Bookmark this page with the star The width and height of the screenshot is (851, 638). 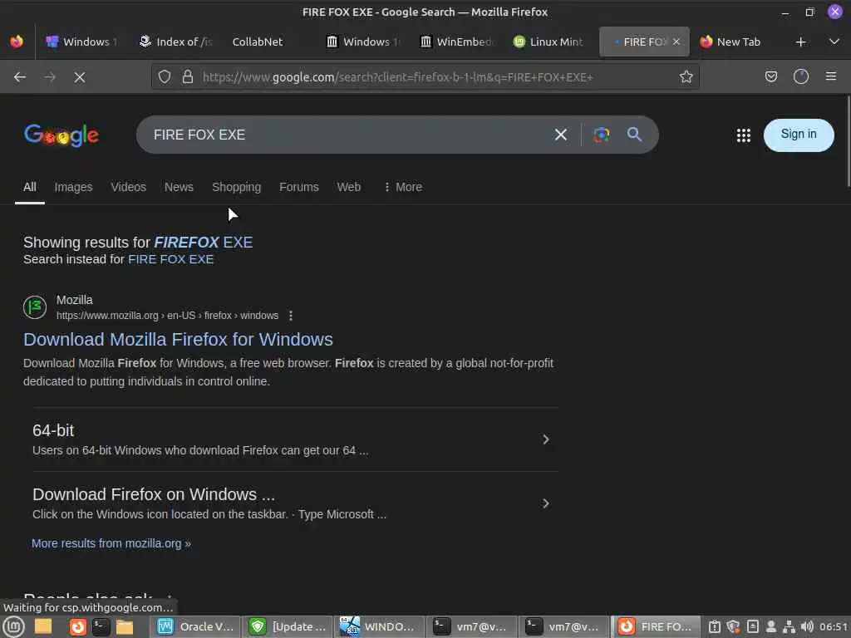686,77
